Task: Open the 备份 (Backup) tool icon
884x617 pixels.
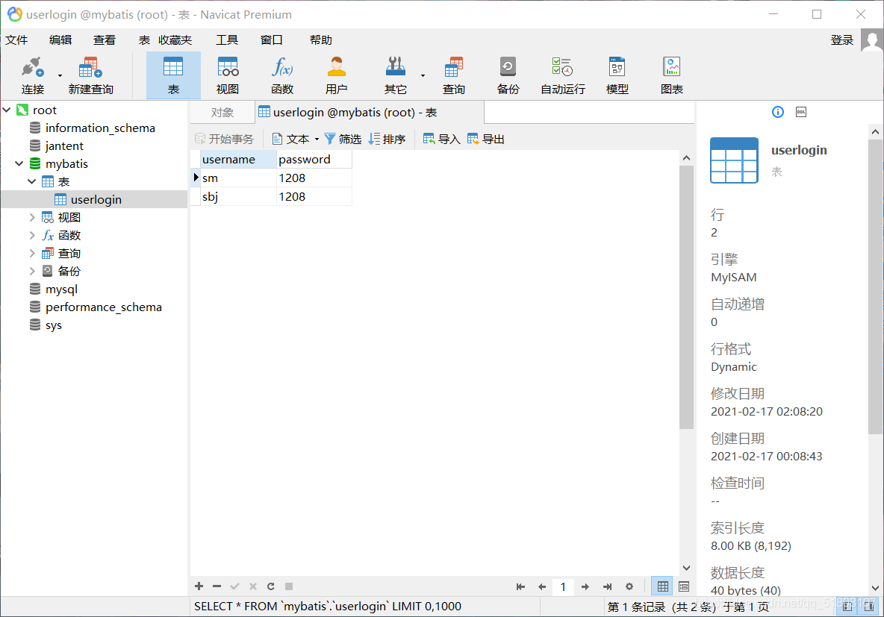Action: 508,75
